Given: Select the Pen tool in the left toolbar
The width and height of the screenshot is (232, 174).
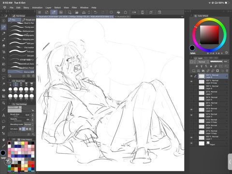Looking at the screenshot, I should [x=4, y=27].
